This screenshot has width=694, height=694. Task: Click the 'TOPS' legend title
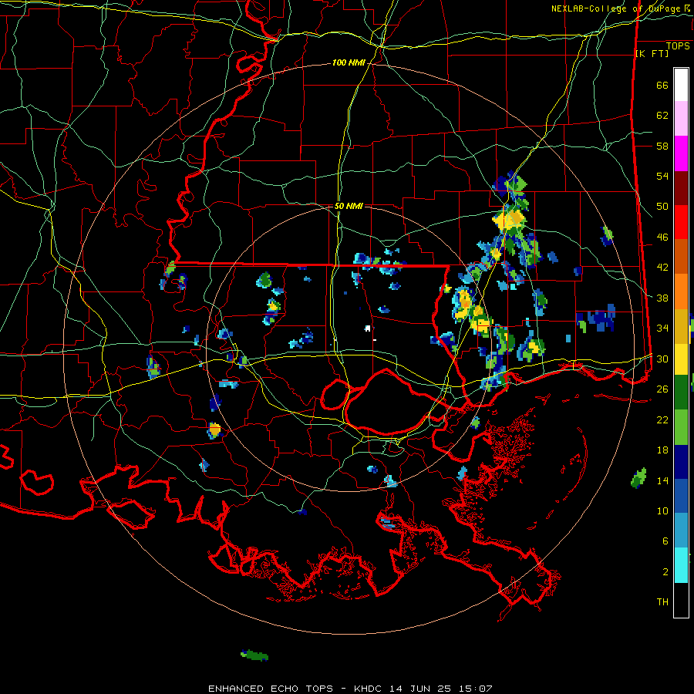678,46
